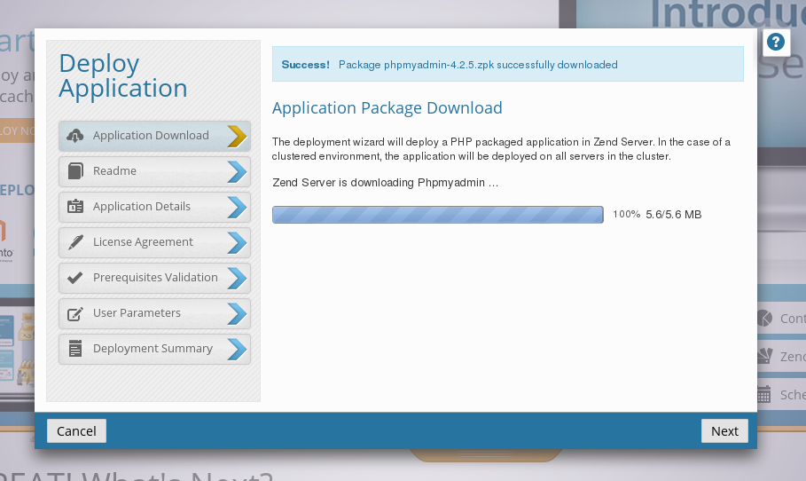The image size is (806, 481).
Task: Select the Prerequisites Validation step
Action: click(x=154, y=278)
